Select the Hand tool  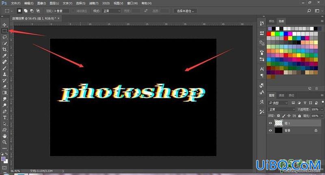(x=4, y=136)
